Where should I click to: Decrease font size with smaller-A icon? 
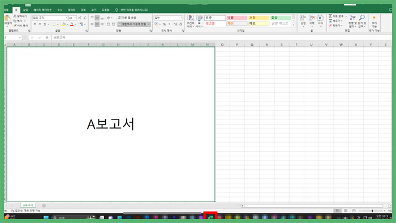pos(85,18)
